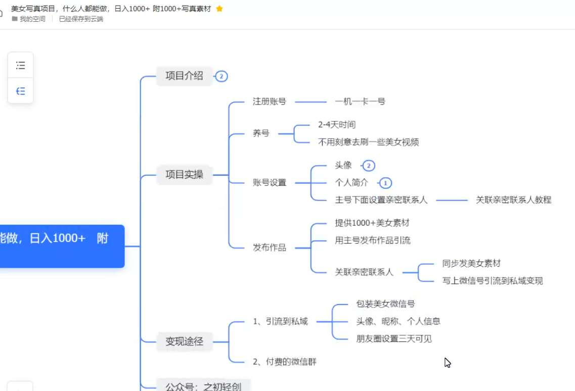575x391 pixels.
Task: Click the mind map structure icon
Action: [x=21, y=91]
